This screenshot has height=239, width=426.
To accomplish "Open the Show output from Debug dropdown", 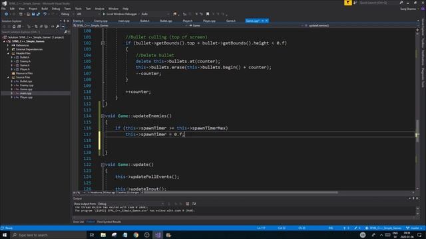I will click(x=131, y=204).
